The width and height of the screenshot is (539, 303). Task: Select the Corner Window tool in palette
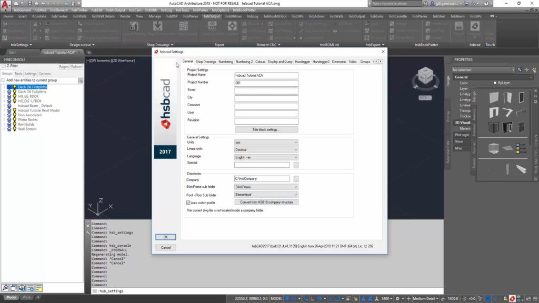(x=494, y=127)
